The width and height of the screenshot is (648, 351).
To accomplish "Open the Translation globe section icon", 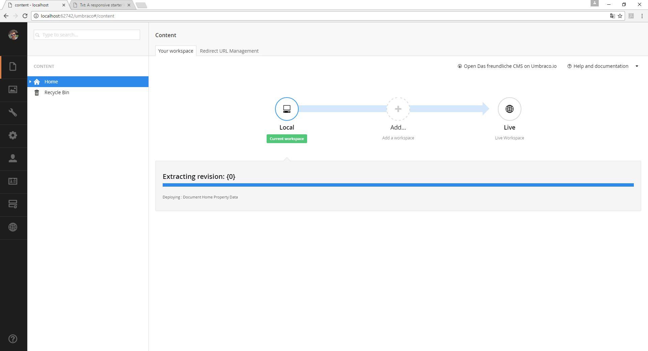I will 13,227.
